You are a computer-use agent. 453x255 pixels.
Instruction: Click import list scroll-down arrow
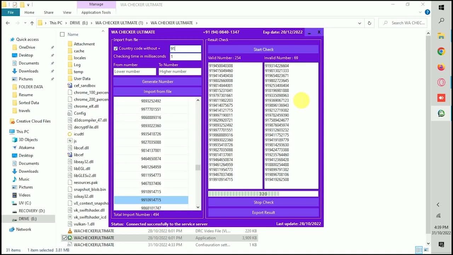198,208
